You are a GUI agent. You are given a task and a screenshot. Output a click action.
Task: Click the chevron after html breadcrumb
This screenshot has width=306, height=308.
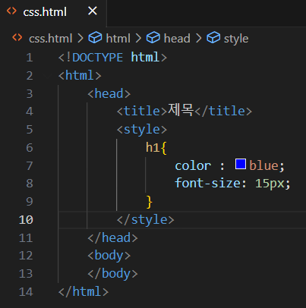point(138,39)
